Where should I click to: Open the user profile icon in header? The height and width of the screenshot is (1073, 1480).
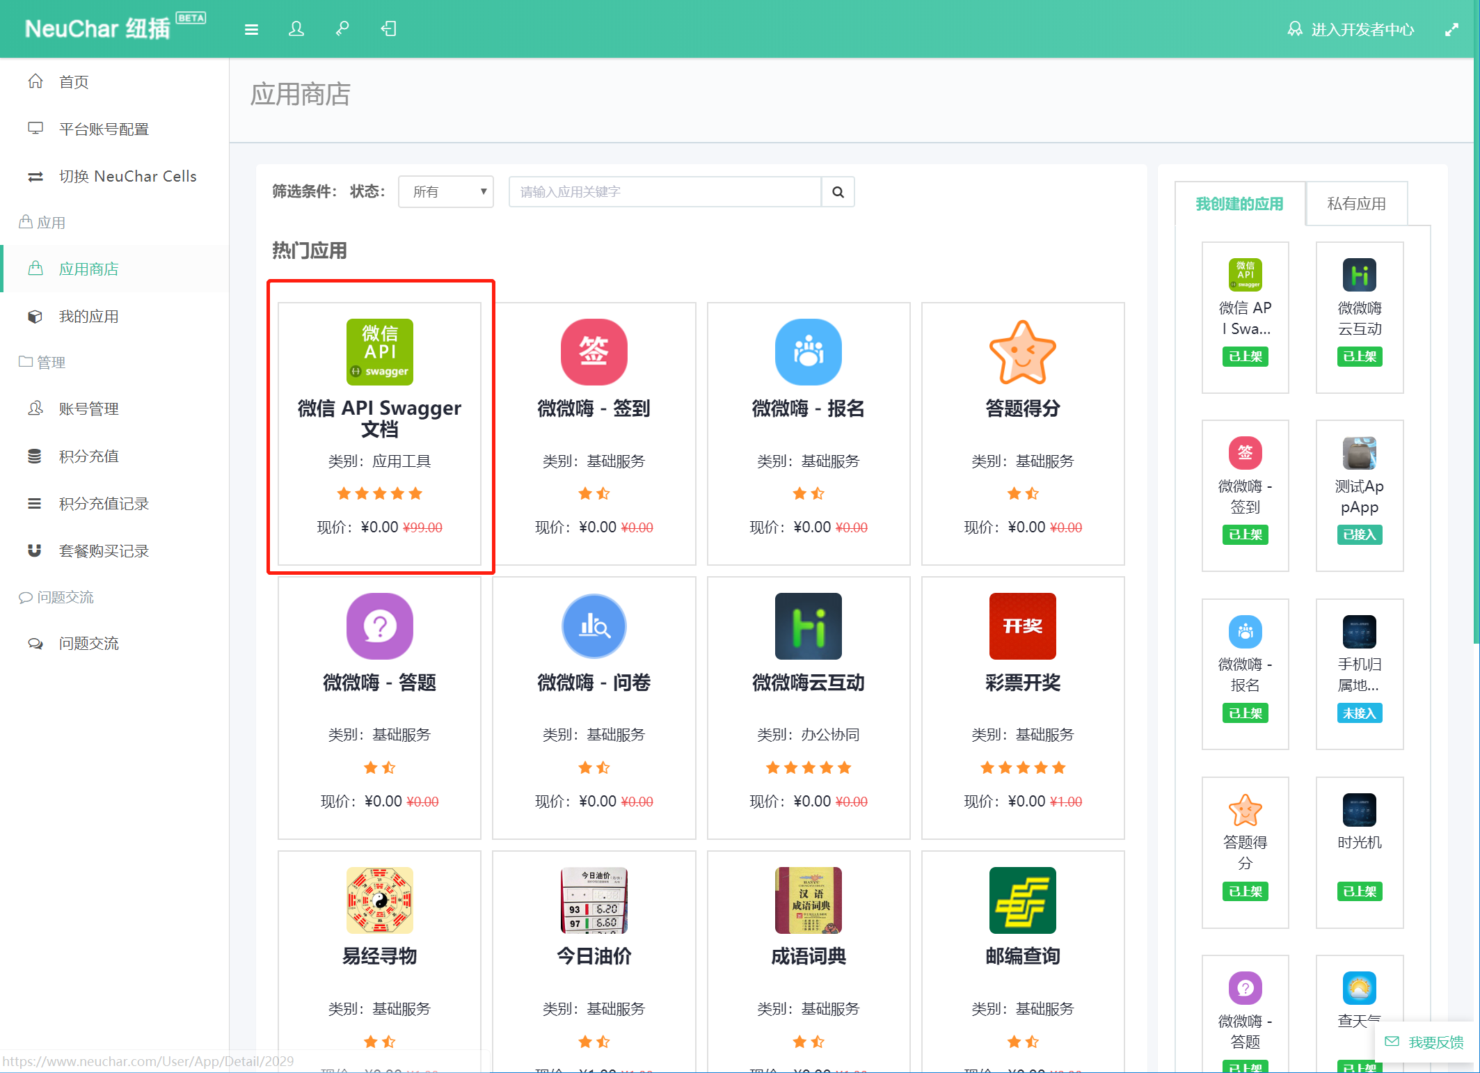tap(296, 29)
